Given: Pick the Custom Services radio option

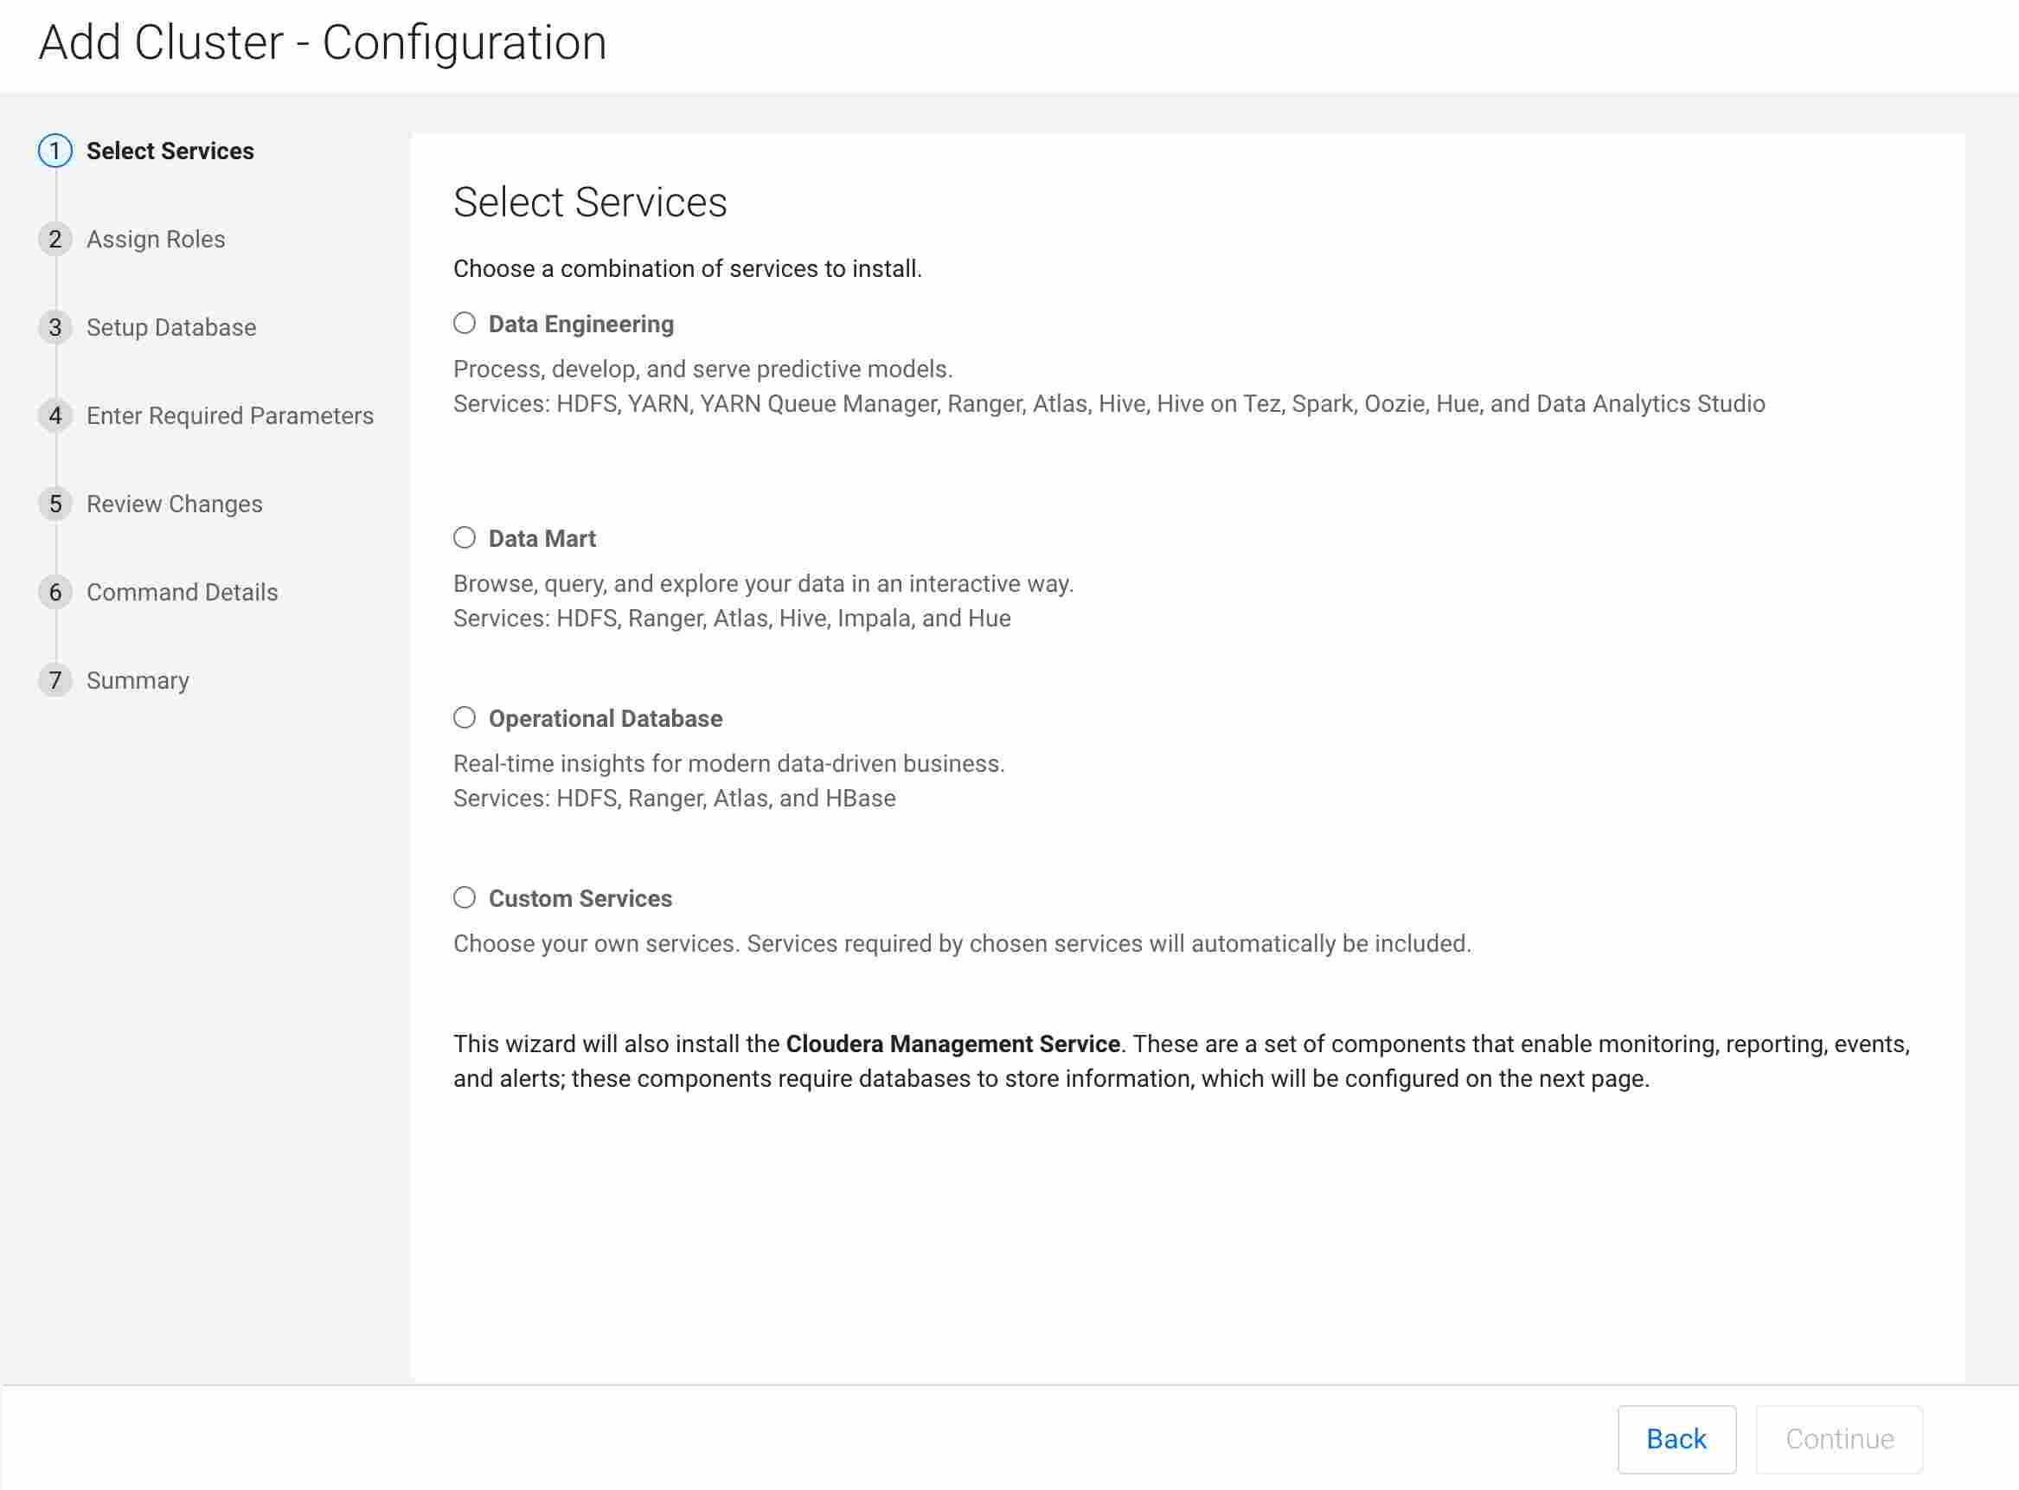Looking at the screenshot, I should [x=465, y=897].
